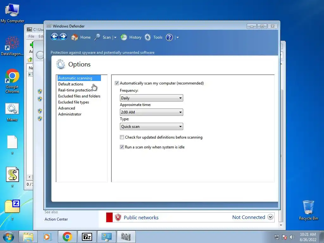Open the scan Type dropdown

click(x=152, y=127)
